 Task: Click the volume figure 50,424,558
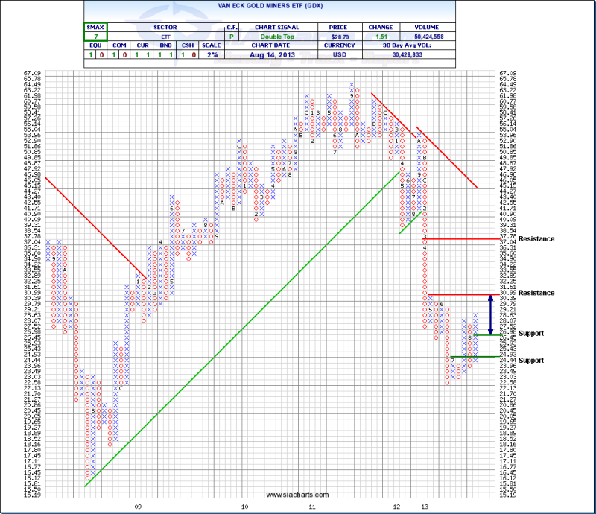(424, 35)
